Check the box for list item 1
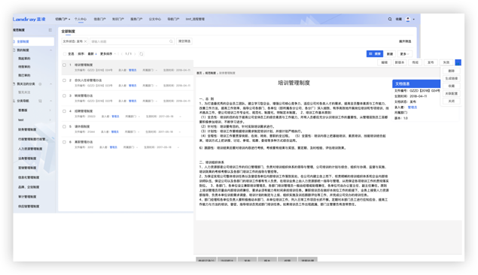Screen dimensions: 478x275 (64, 65)
